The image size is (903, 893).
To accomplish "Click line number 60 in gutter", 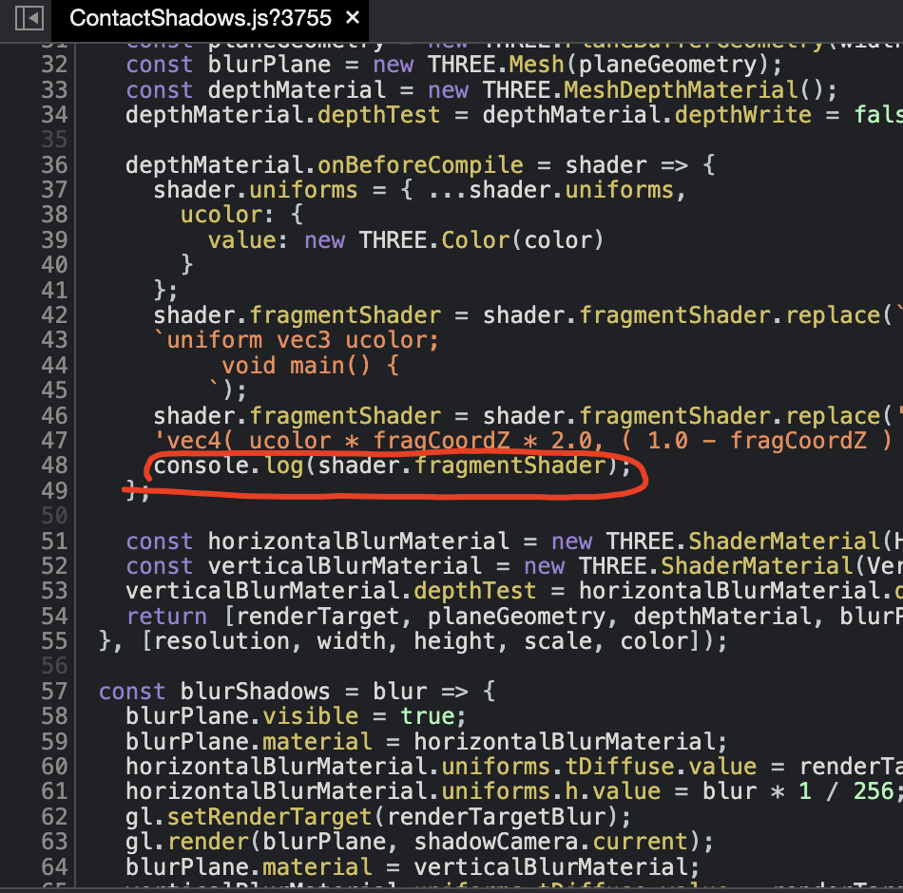I will 55,767.
